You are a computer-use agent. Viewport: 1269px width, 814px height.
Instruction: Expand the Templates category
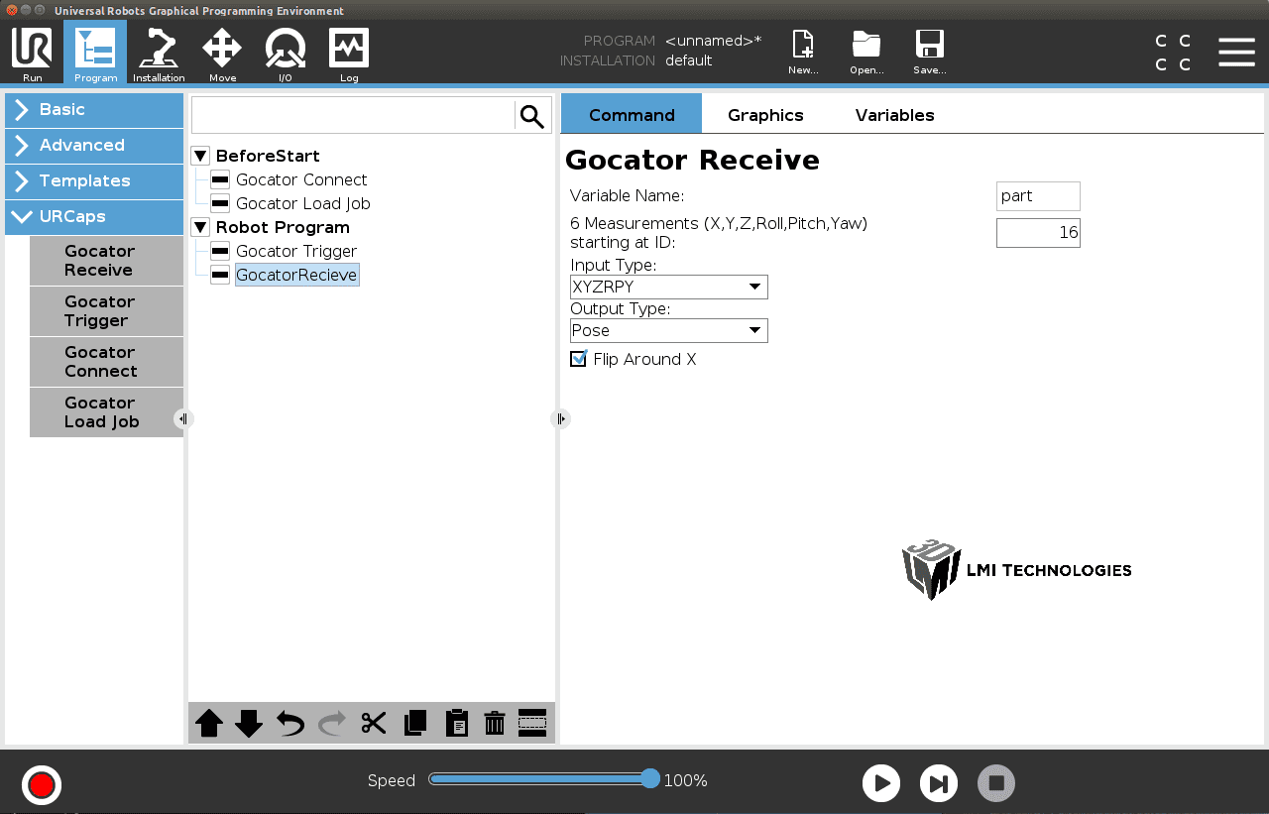94,181
